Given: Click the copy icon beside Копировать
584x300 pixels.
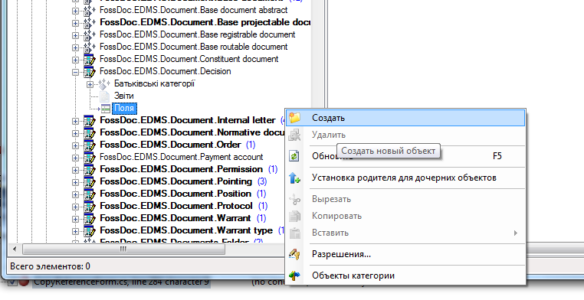Looking at the screenshot, I should pyautogui.click(x=294, y=217).
